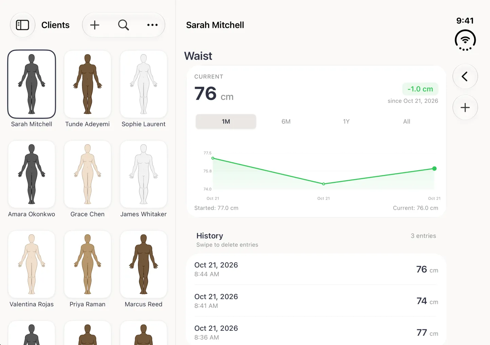Click the first chart data point
The image size is (490, 345).
(x=213, y=158)
